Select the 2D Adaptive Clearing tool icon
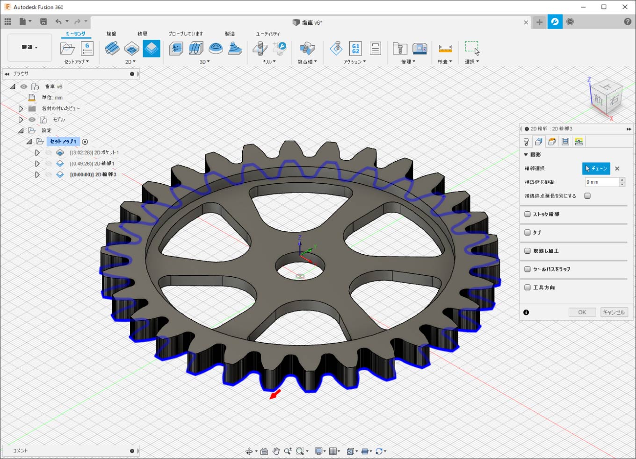Image resolution: width=636 pixels, height=459 pixels. point(112,48)
